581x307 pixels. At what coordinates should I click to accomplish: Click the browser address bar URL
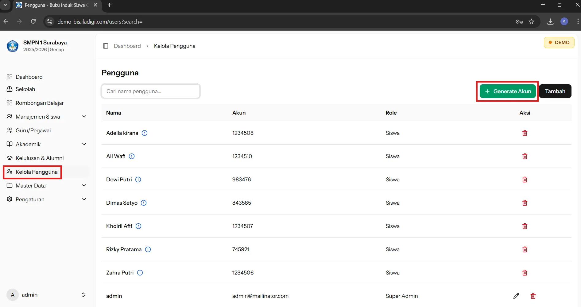[x=100, y=22]
